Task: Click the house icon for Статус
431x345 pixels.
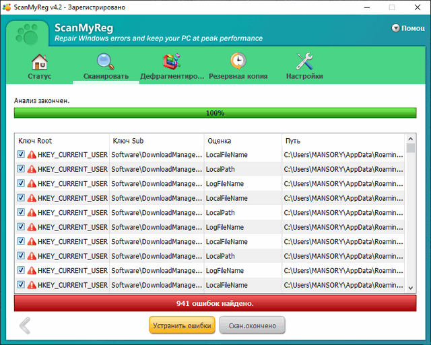Action: coord(40,62)
